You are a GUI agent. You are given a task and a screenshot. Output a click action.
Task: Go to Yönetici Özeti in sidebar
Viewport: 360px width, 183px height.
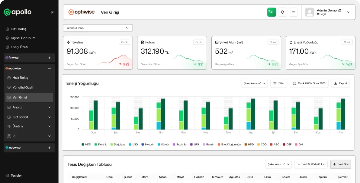[23, 88]
